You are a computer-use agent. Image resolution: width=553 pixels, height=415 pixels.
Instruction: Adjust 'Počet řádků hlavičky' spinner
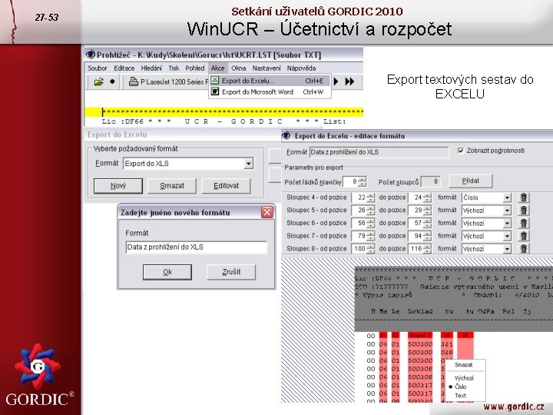tap(363, 181)
